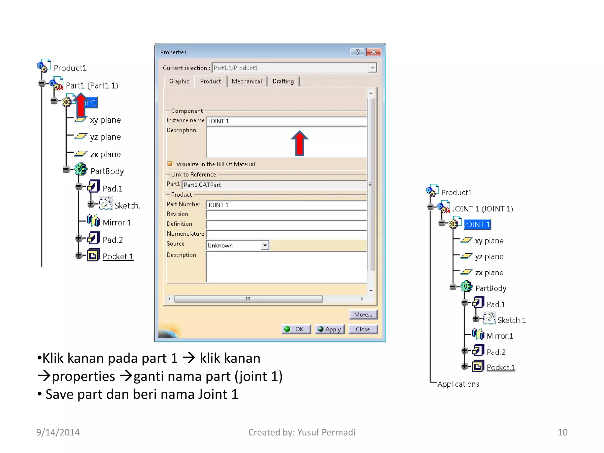Screen dimensions: 604x453
Task: Expand Sketch.1 node in right tree
Action: (476, 318)
